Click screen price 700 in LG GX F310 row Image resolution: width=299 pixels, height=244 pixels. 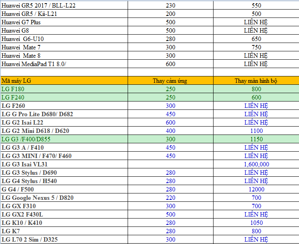(x=256, y=206)
